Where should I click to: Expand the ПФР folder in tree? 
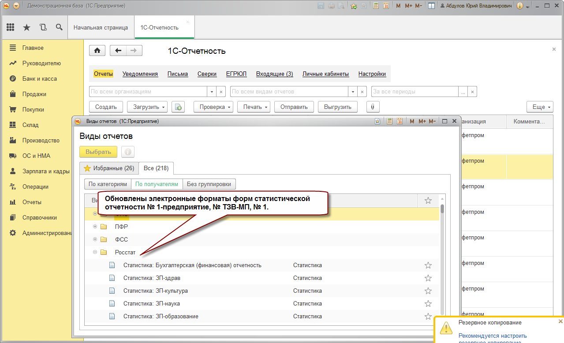click(x=95, y=227)
